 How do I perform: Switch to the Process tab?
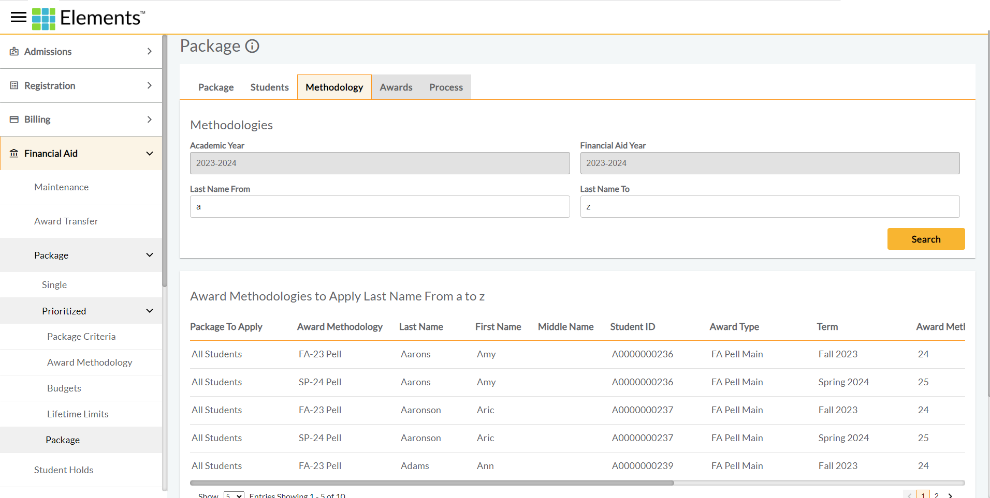(x=446, y=87)
